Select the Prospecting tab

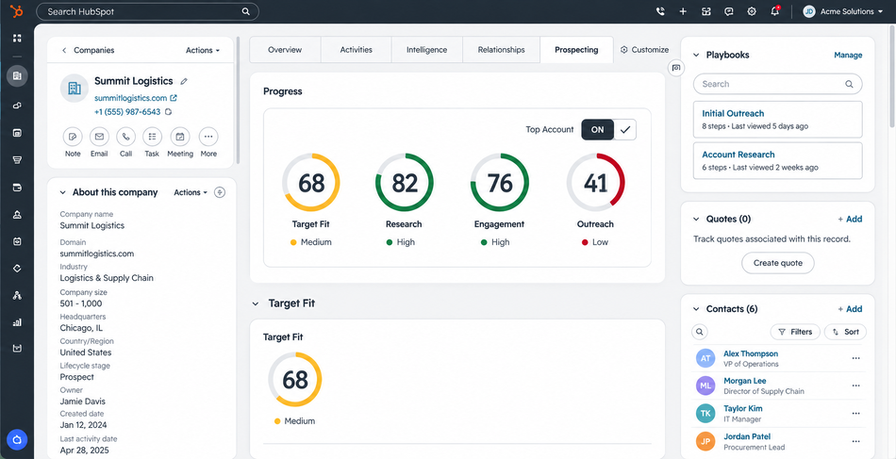click(x=576, y=50)
